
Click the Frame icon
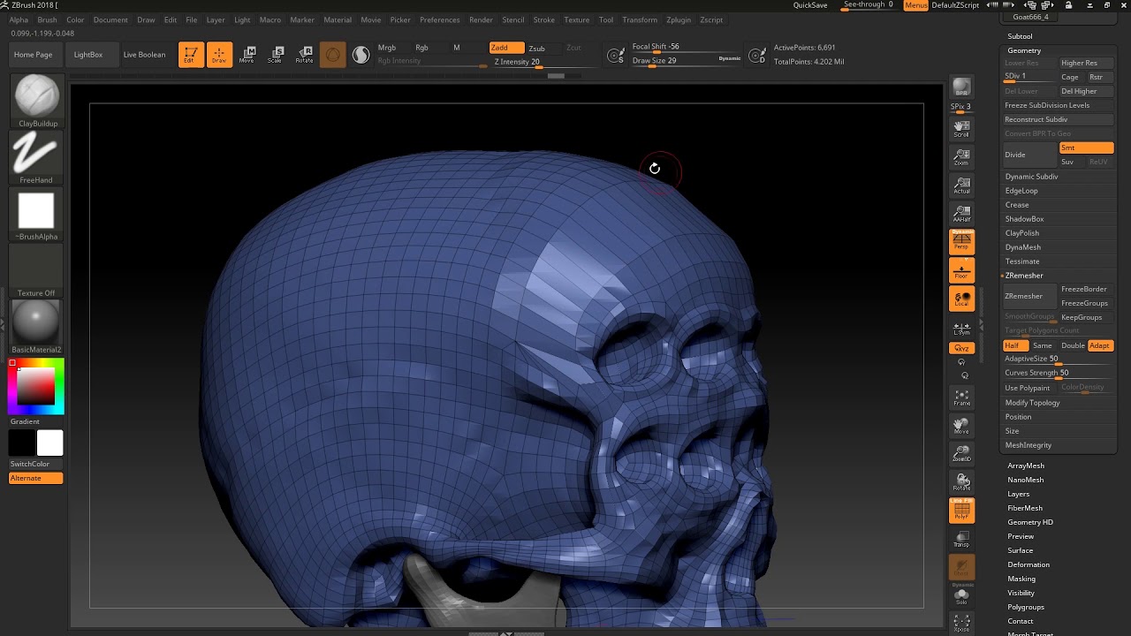pyautogui.click(x=961, y=397)
